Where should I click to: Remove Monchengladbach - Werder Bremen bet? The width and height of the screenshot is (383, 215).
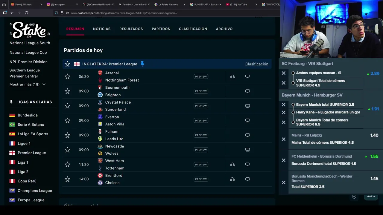coord(284,182)
